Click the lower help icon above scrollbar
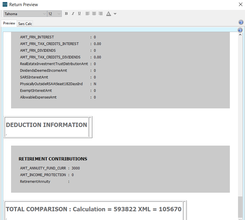The image size is (245, 220). tap(240, 30)
